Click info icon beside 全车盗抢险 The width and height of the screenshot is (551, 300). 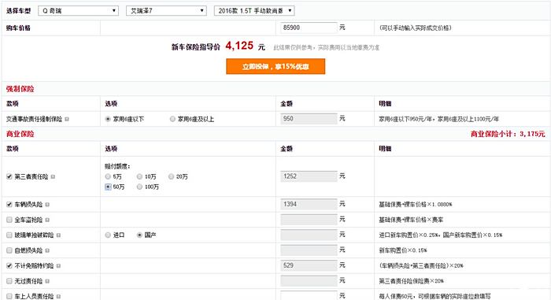[47, 220]
